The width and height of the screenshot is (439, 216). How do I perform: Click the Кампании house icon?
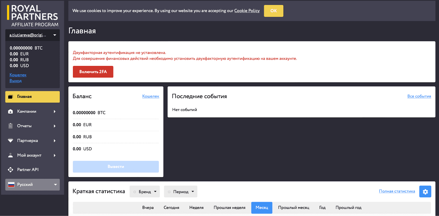11,111
